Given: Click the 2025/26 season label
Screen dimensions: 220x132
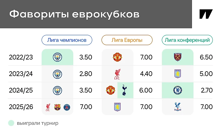Looking at the screenshot, I should tap(21, 107).
